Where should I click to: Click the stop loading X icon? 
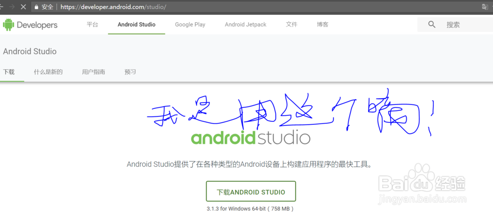[x=23, y=6]
